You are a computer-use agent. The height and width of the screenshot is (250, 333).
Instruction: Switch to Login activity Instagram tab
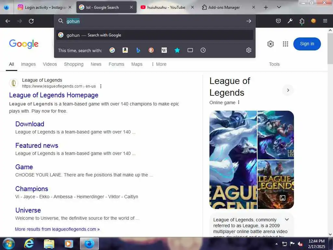point(45,7)
